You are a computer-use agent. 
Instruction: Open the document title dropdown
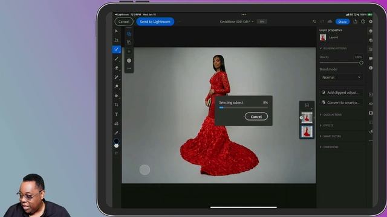[236, 22]
